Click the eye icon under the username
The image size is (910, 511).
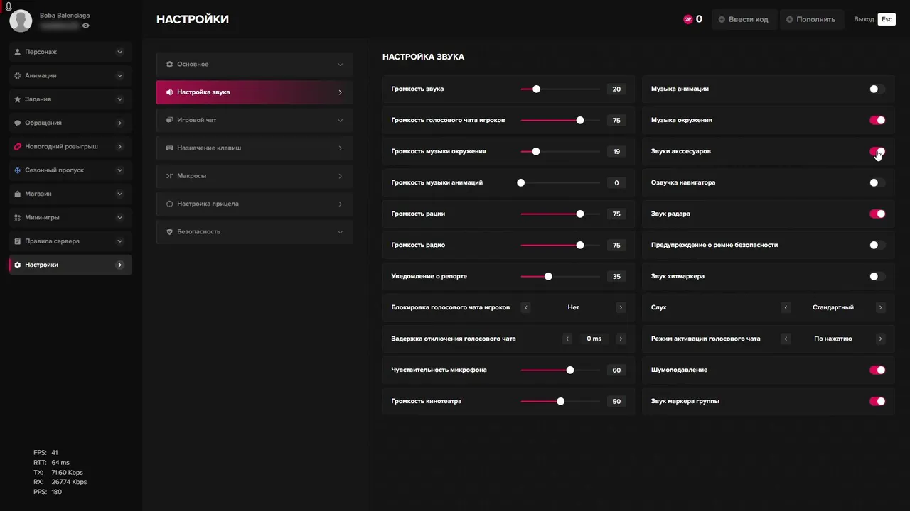point(86,26)
